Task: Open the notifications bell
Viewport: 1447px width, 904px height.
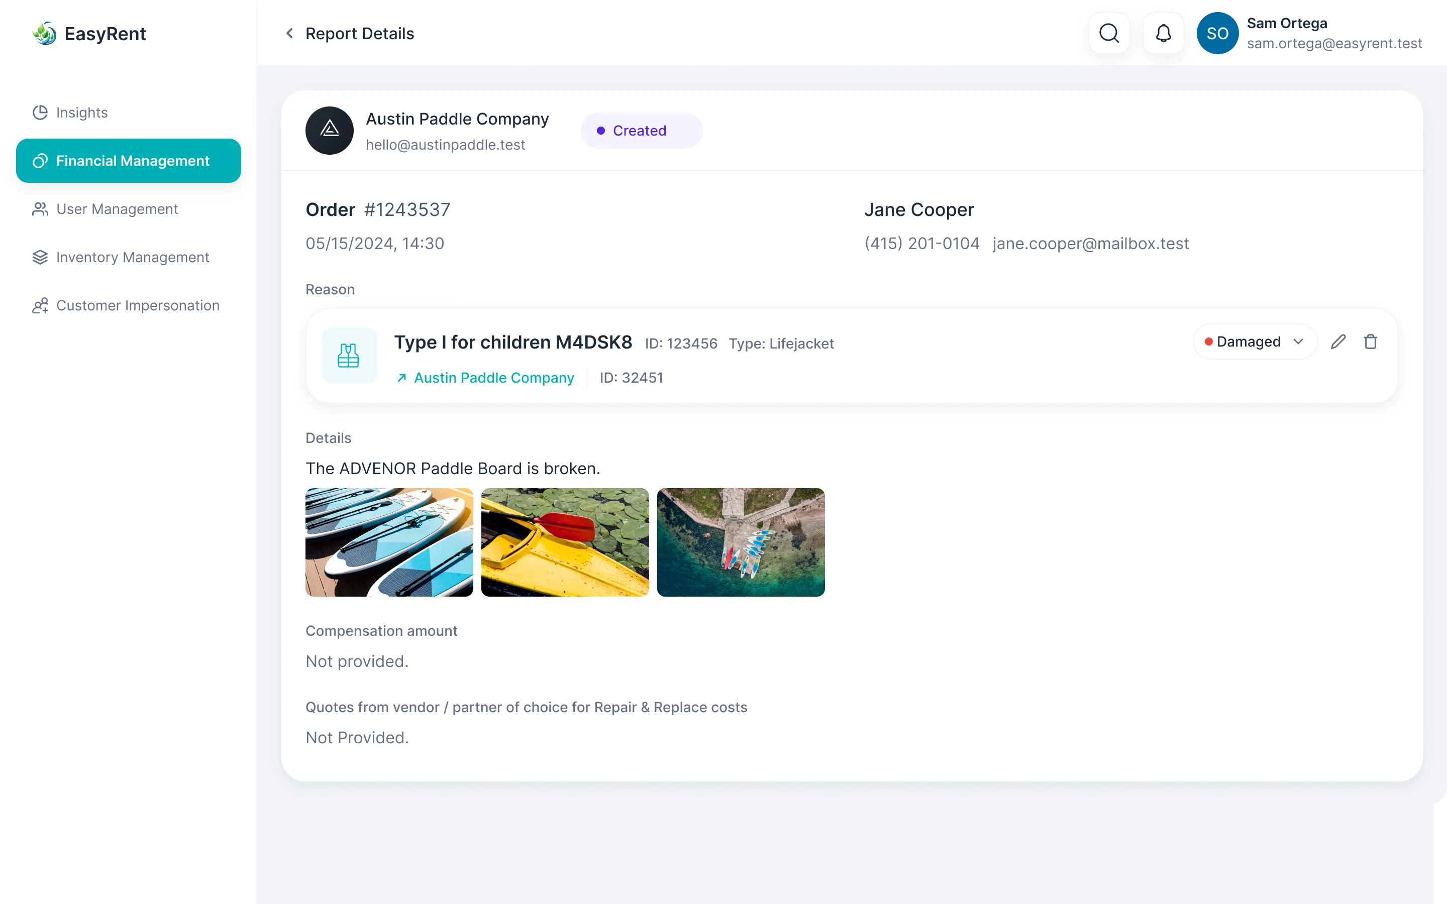Action: 1163,34
